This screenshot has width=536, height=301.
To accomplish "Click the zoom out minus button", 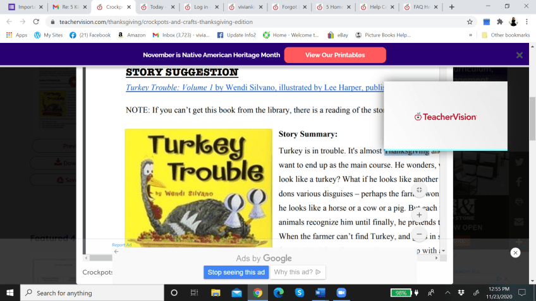I will [x=419, y=234].
